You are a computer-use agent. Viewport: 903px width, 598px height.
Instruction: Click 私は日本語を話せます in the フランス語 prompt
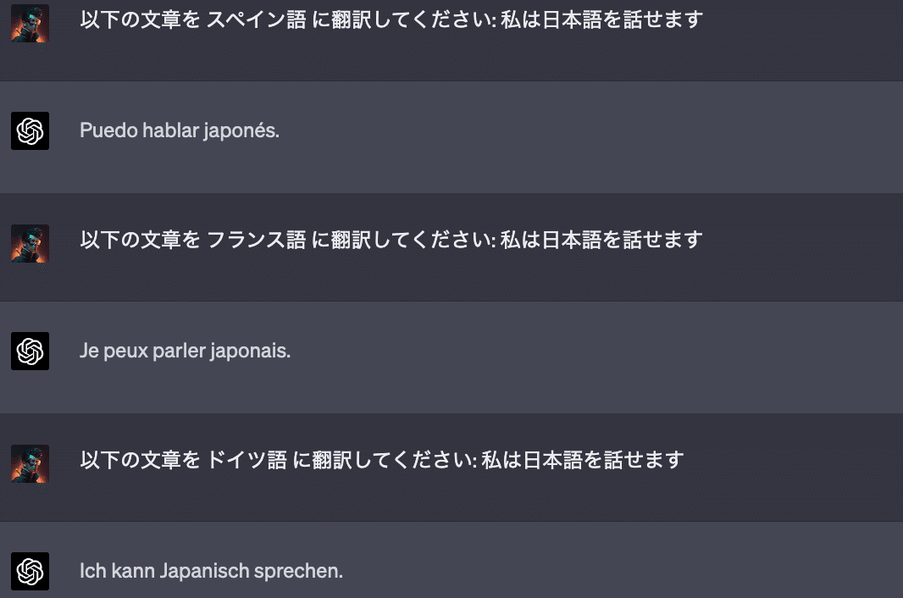pyautogui.click(x=601, y=240)
